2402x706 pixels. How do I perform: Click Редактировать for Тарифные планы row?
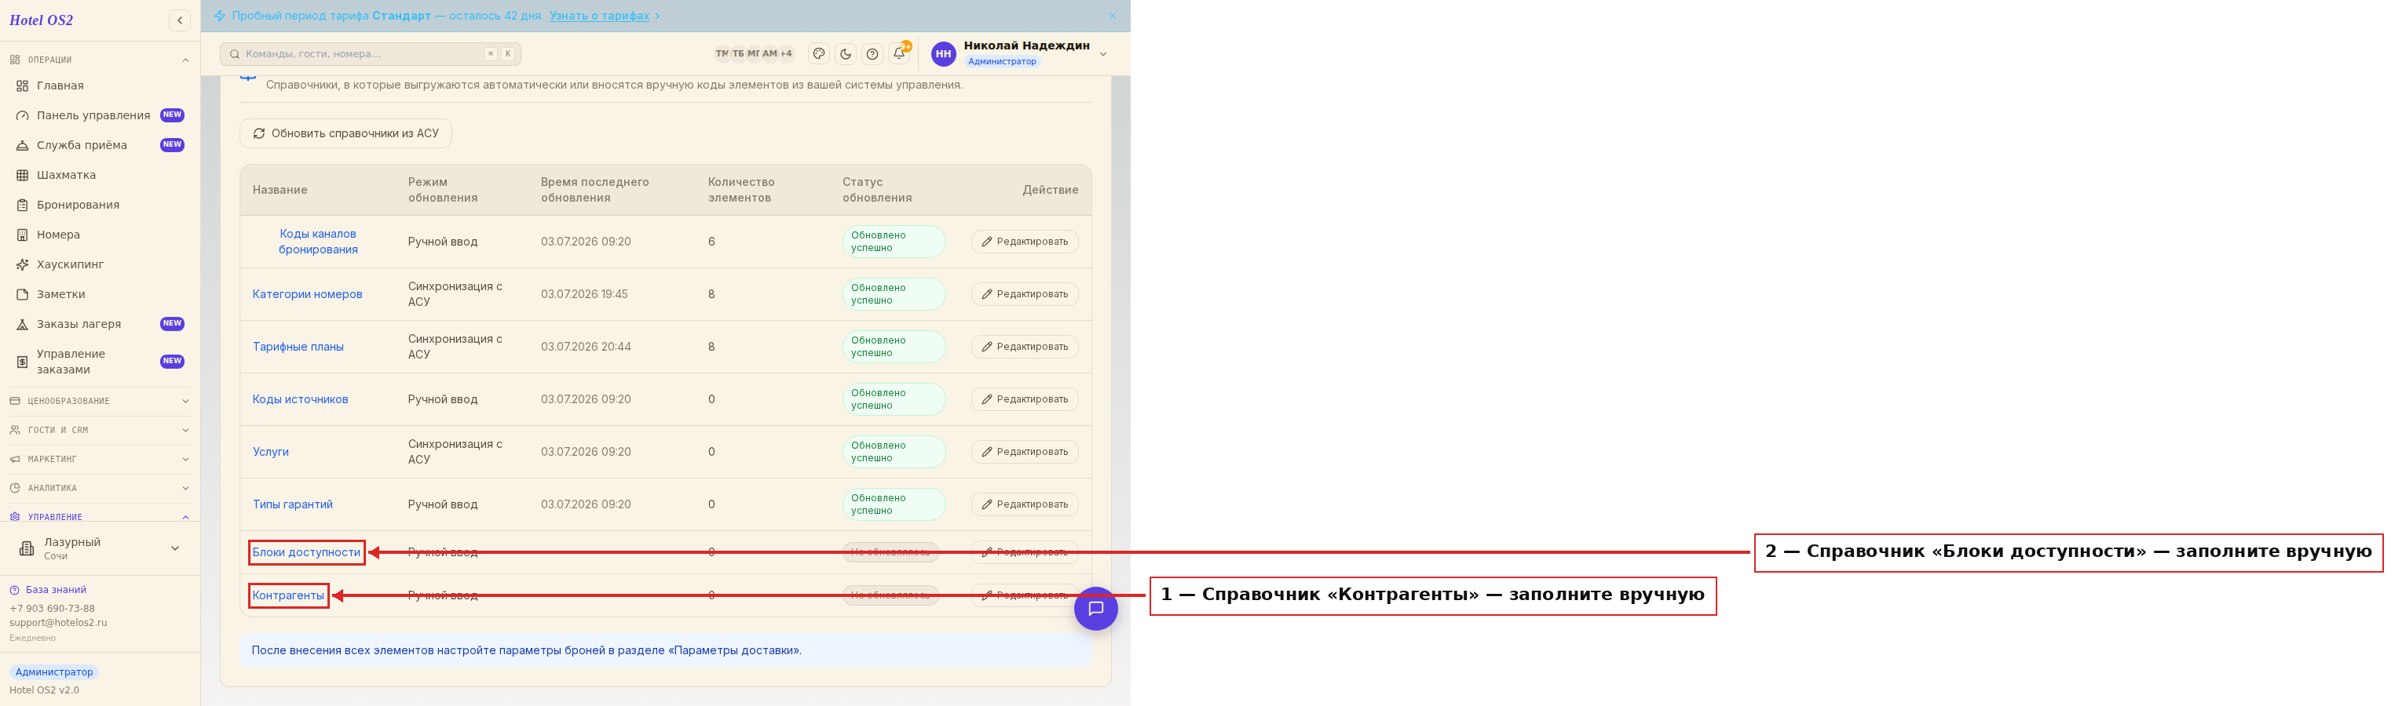[1025, 347]
